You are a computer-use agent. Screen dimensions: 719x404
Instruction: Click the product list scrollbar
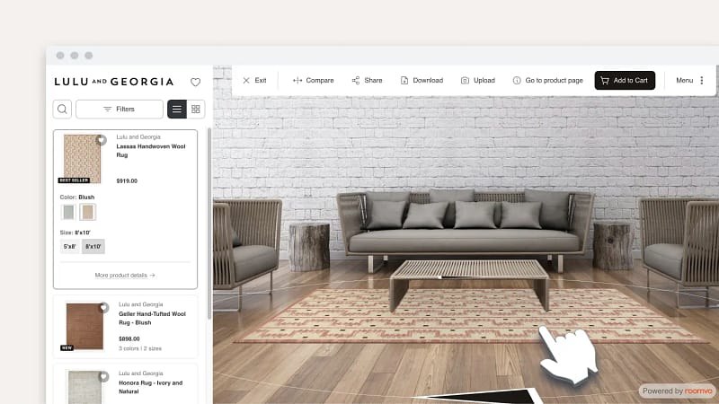pyautogui.click(x=209, y=224)
